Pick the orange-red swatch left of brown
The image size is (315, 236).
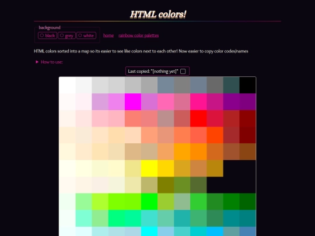pos(215,135)
